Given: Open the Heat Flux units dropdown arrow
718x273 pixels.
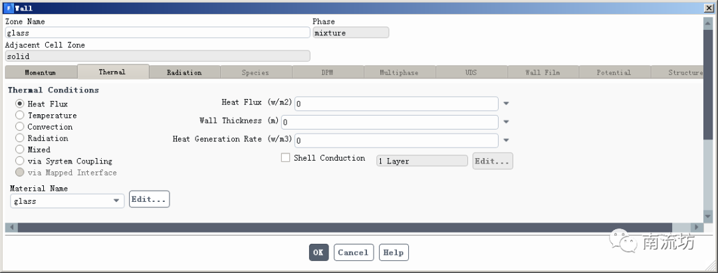Looking at the screenshot, I should (506, 104).
